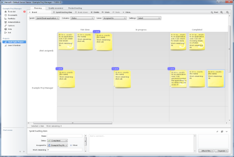Click Delete in the toolbar
Viewport: 234px width, 157px height.
tap(95, 13)
